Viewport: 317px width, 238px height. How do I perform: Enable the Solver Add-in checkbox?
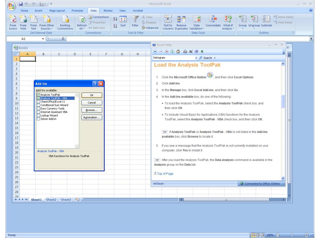click(38, 119)
